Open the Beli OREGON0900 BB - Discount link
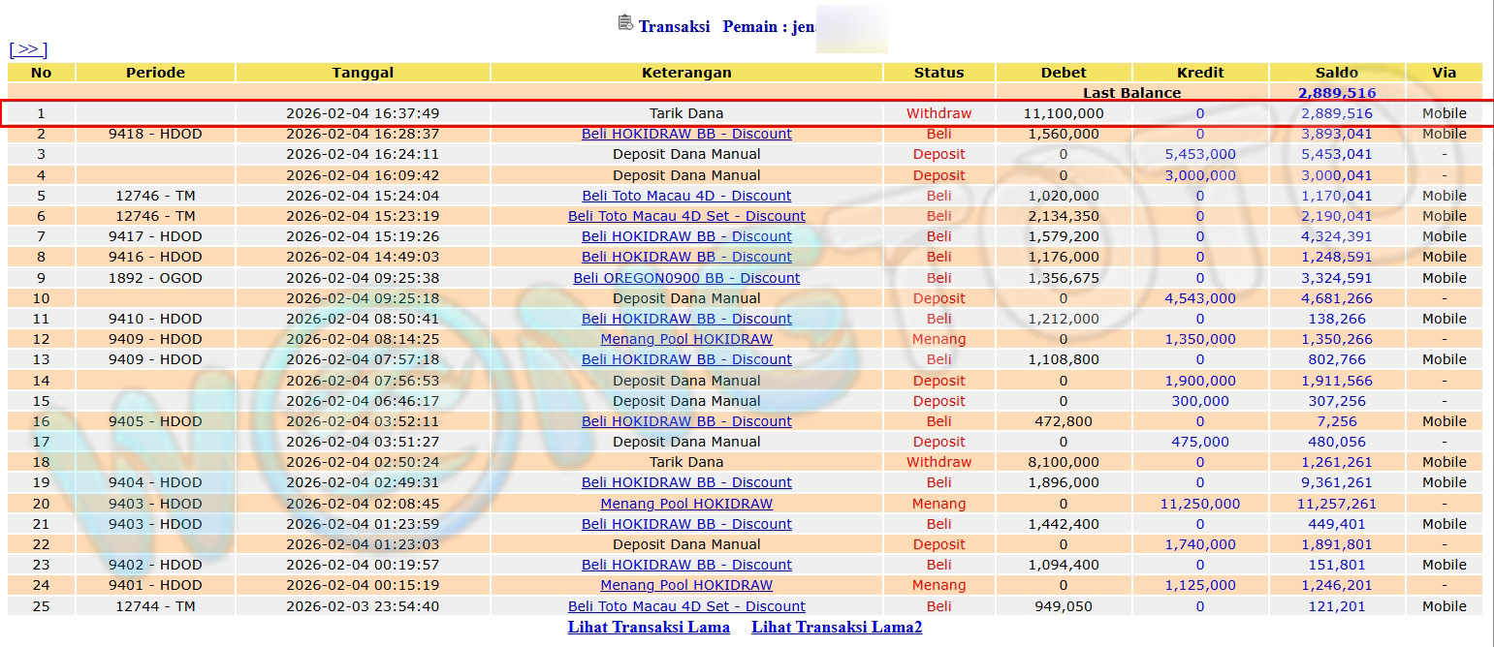 coord(686,278)
